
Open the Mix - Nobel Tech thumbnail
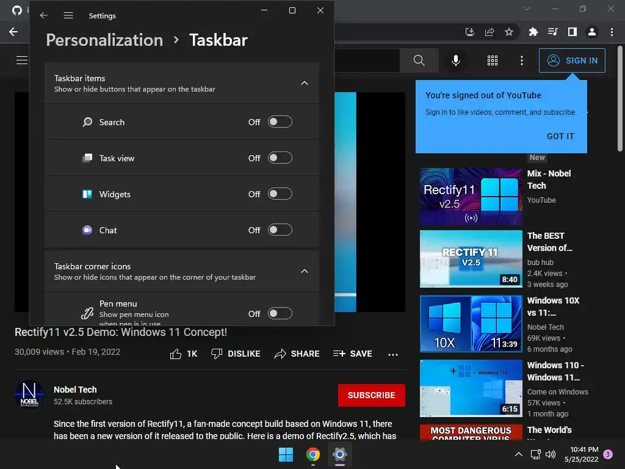click(471, 196)
